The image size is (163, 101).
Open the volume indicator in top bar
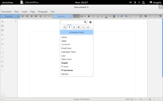coord(131,3)
